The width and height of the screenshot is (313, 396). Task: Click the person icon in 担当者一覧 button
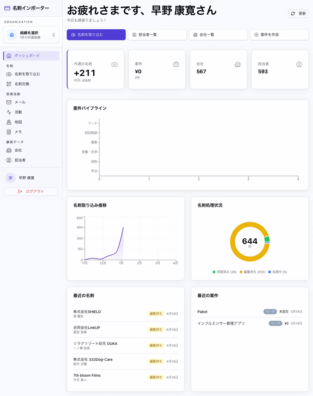click(134, 35)
